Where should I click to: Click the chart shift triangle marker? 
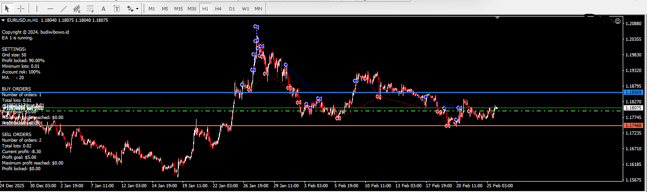497,18
